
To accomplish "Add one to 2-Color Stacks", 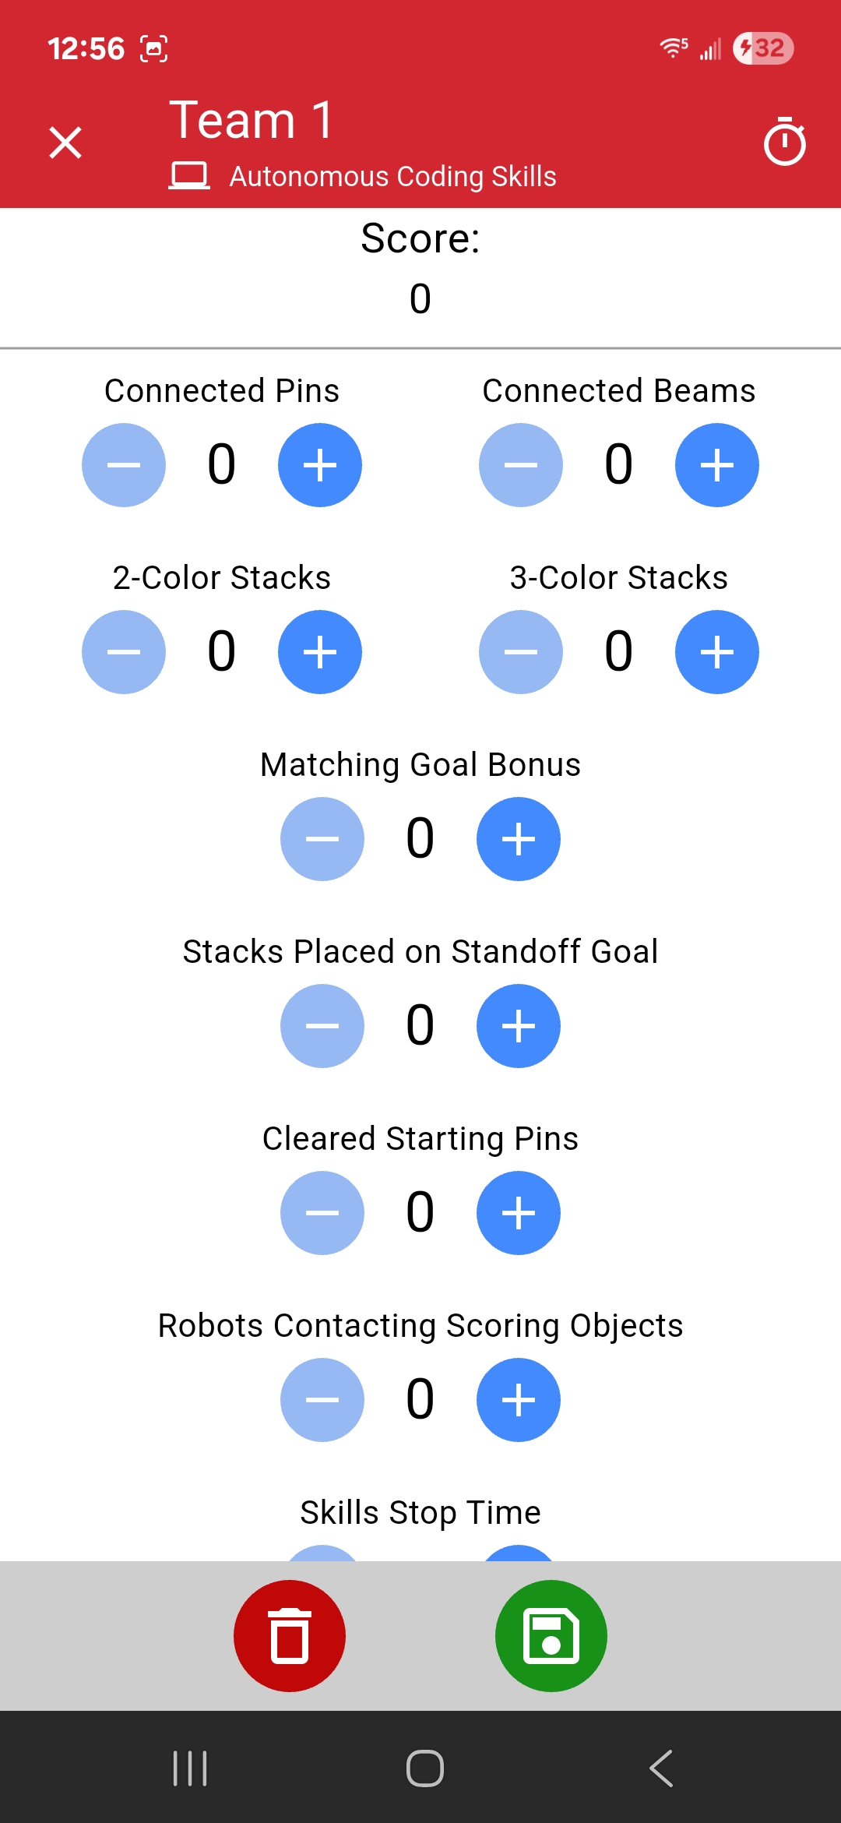I will click(x=320, y=652).
